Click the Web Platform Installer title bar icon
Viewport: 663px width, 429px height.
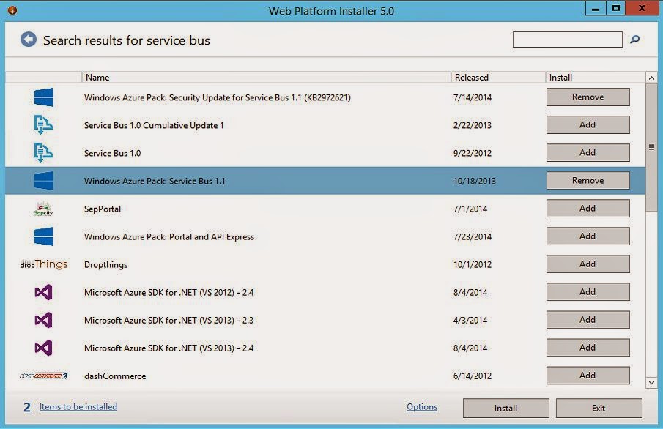click(x=12, y=10)
